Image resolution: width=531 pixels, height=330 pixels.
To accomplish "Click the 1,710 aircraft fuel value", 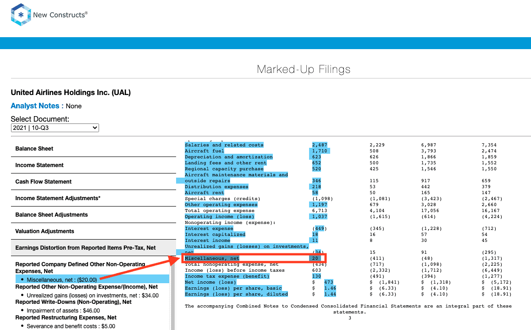I will point(320,151).
